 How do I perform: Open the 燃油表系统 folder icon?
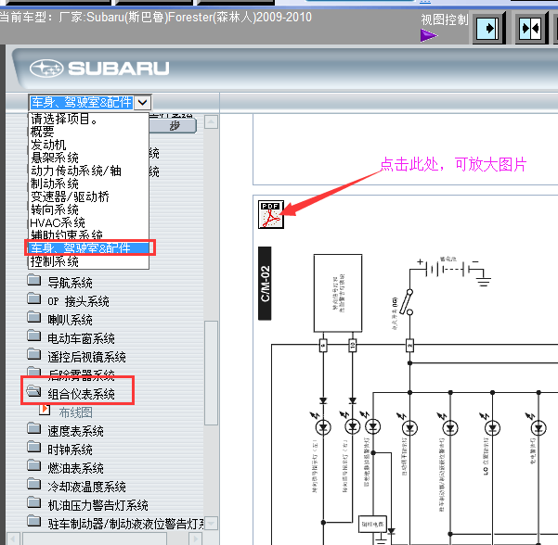pos(34,465)
